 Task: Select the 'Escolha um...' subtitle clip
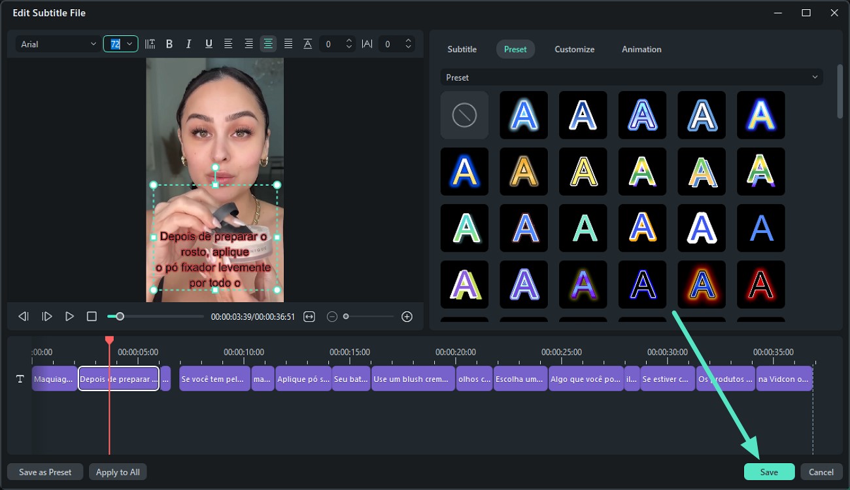[520, 379]
